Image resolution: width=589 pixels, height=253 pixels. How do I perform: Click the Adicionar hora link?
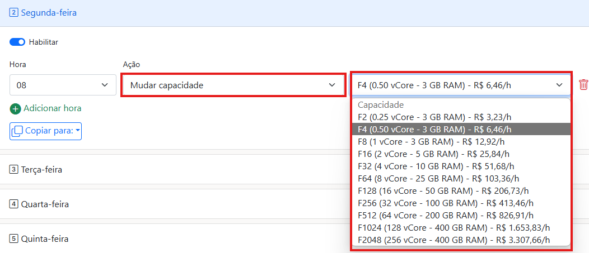(52, 108)
